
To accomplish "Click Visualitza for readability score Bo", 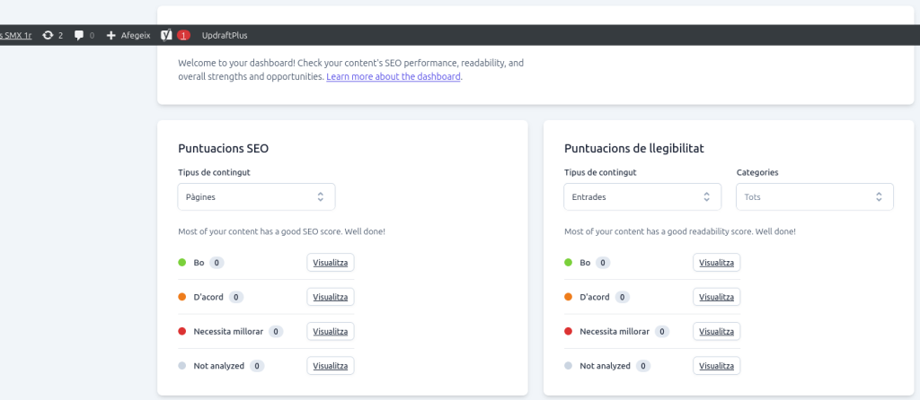I will tap(716, 263).
